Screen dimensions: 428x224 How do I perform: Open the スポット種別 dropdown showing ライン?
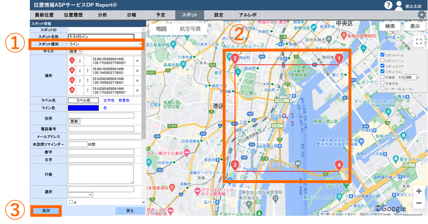coord(105,44)
